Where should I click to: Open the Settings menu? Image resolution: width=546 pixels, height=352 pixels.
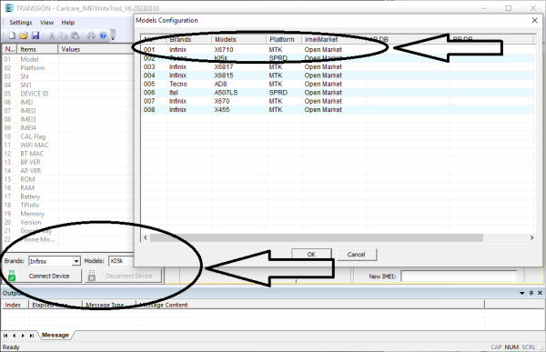pyautogui.click(x=21, y=22)
